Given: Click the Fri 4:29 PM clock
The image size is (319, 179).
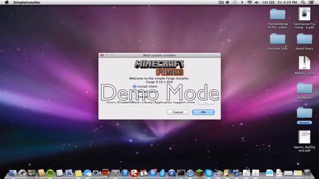Looking at the screenshot, I should click(287, 2).
